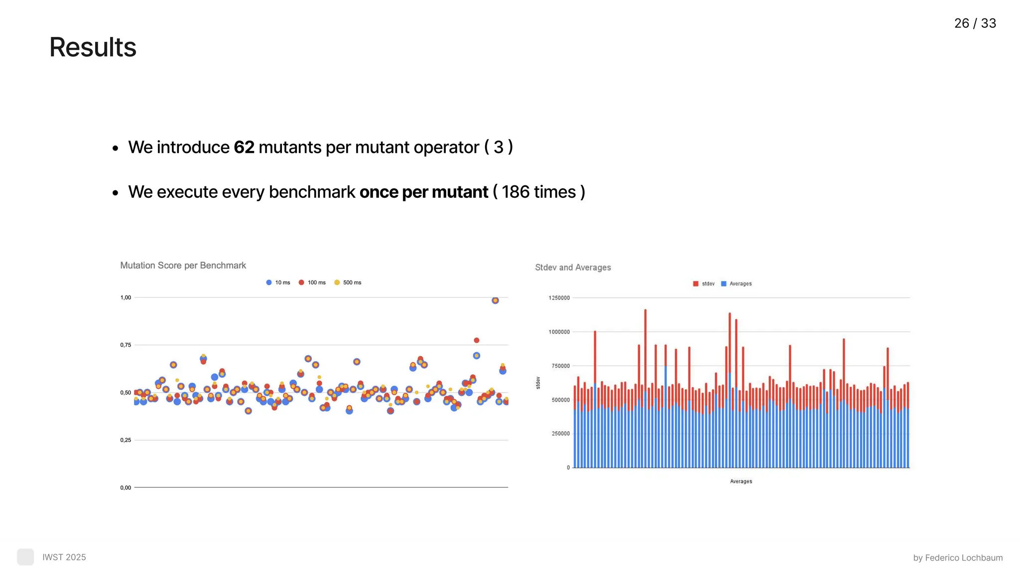Click the vertical stdev axis label
Screen dimensions: 1020x574
click(538, 383)
